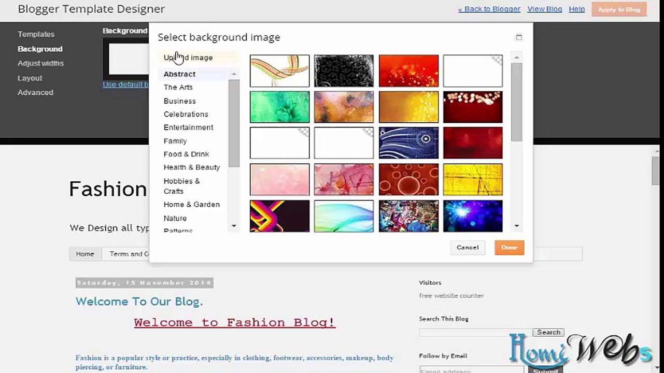Choose the Business category
This screenshot has height=373, width=664.
[180, 101]
